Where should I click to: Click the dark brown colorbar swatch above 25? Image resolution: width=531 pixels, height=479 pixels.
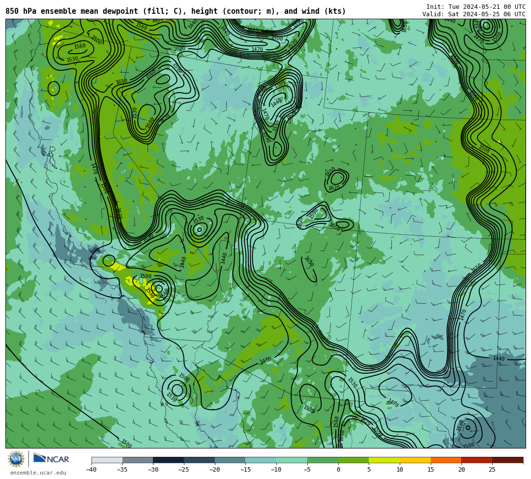click(x=507, y=460)
